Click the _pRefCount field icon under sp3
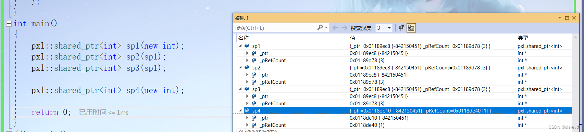 pyautogui.click(x=254, y=103)
